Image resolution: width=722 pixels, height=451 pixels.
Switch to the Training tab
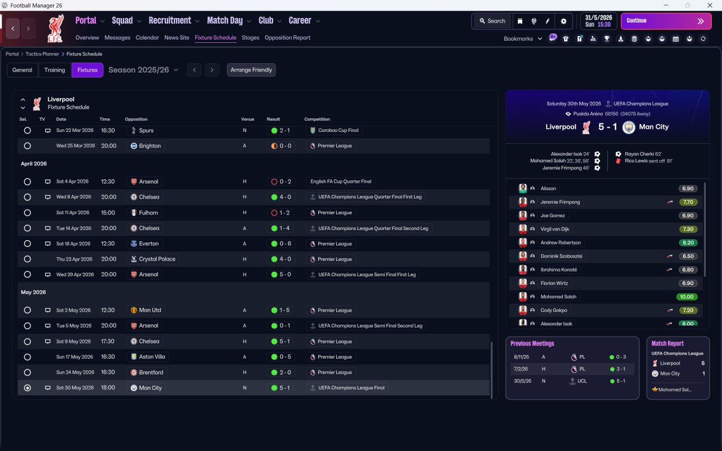point(55,70)
